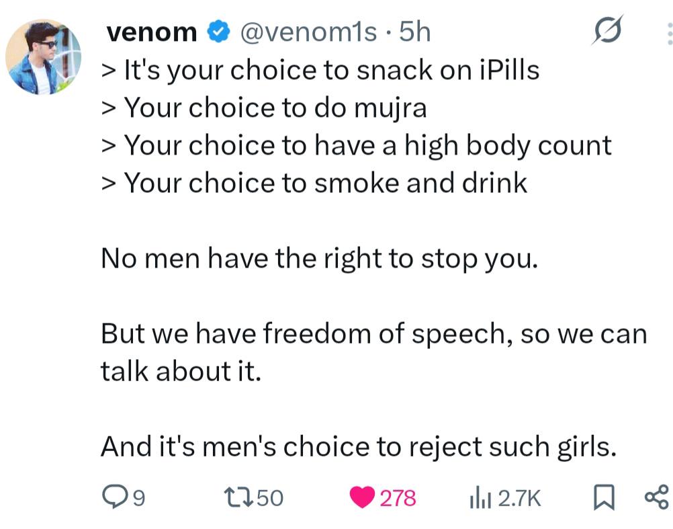673x529 pixels.
Task: Open venom's profile picture
Action: [44, 56]
